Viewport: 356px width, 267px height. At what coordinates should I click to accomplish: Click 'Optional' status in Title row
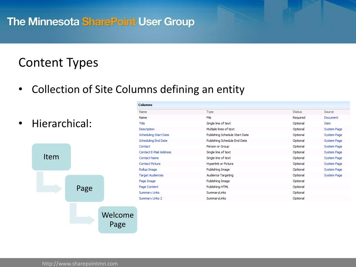[x=298, y=123]
